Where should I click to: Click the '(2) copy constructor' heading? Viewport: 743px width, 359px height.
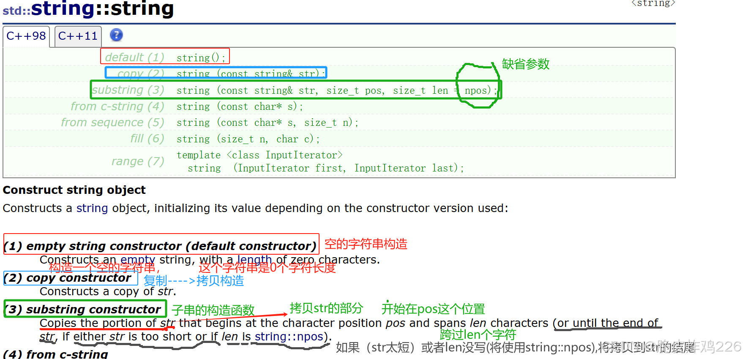[68, 278]
